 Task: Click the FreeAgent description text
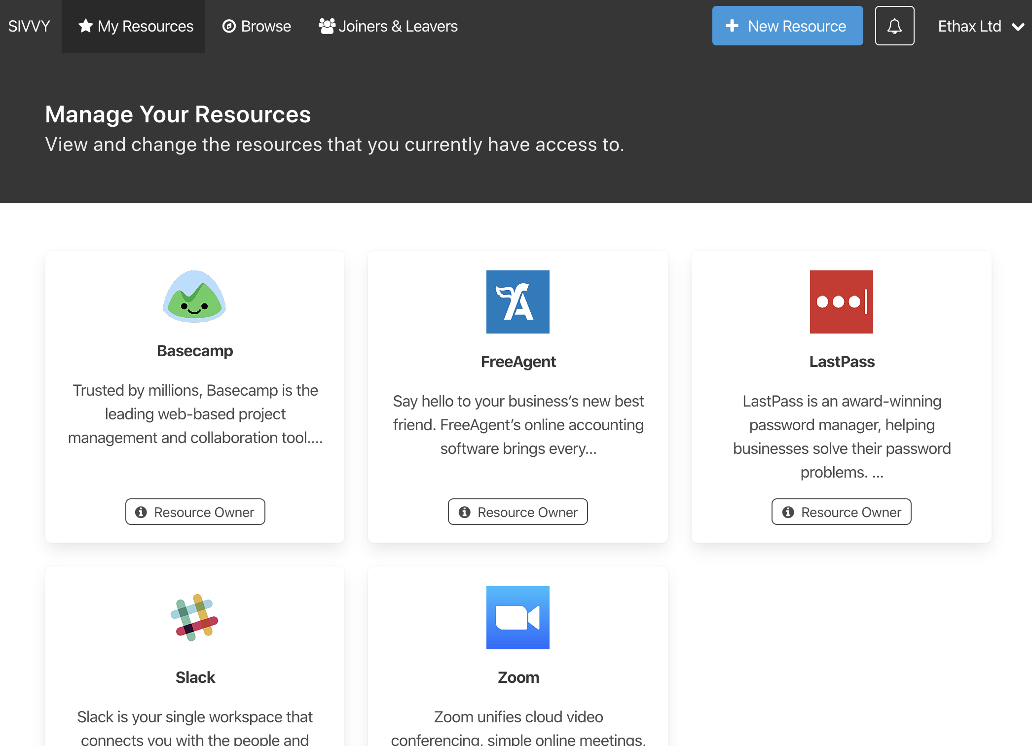pos(518,425)
